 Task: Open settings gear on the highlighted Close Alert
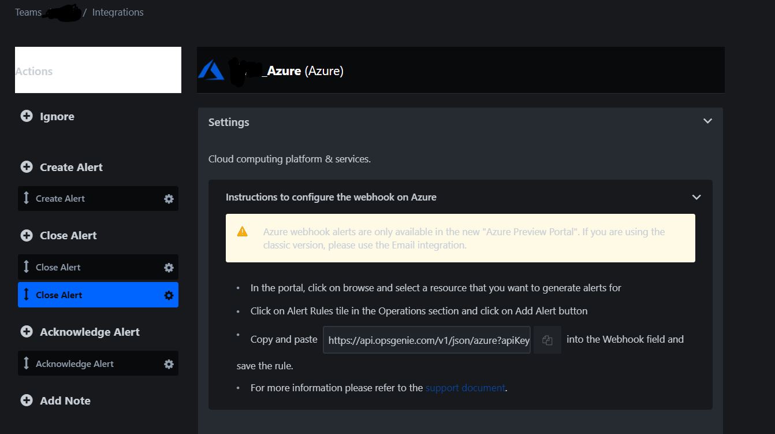168,295
